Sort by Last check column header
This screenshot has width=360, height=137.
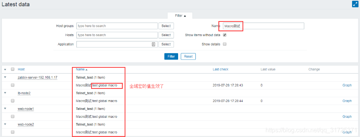[220, 69]
